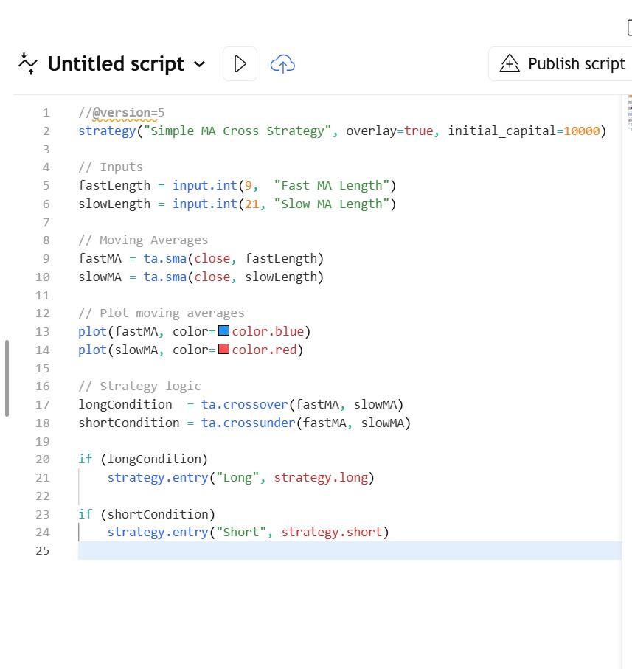632x669 pixels.
Task: Click the vertical scrollbar handle on the left edge
Action: click(7, 378)
